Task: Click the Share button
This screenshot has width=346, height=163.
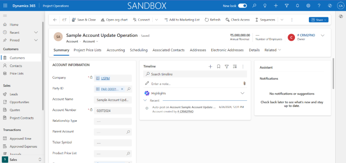Action: click(x=318, y=20)
